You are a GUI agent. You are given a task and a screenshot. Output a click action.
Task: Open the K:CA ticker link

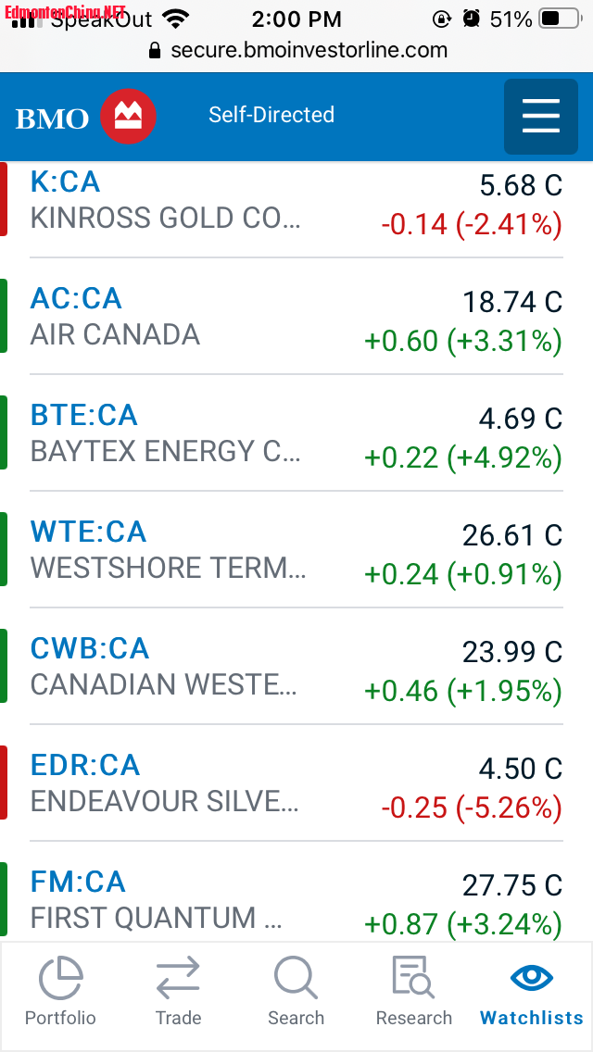pos(65,182)
